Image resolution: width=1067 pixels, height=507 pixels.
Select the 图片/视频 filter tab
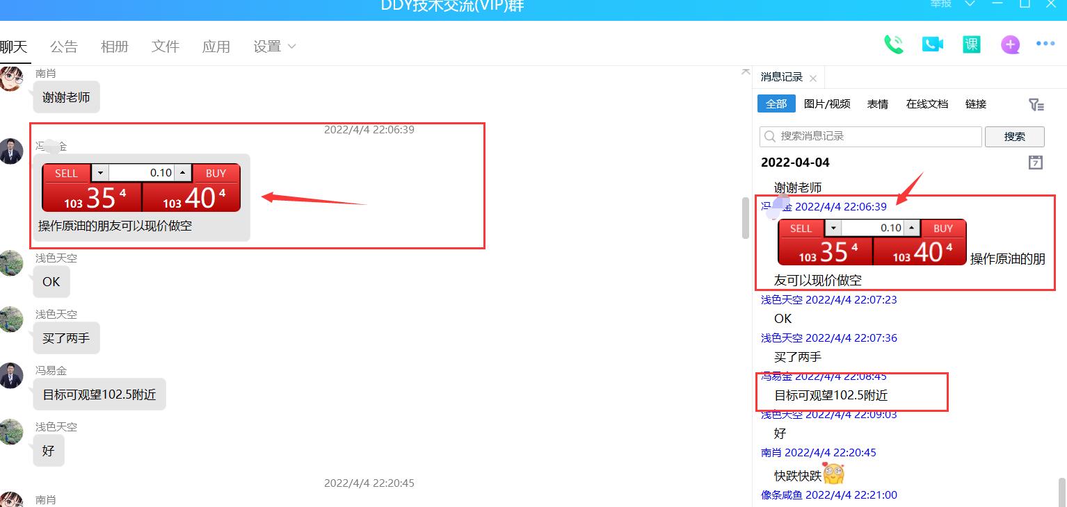click(827, 104)
